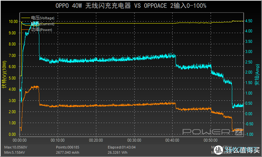Click the cyan 3.00 Amp axis tick
The image size is (262, 157).
[x=249, y=52]
